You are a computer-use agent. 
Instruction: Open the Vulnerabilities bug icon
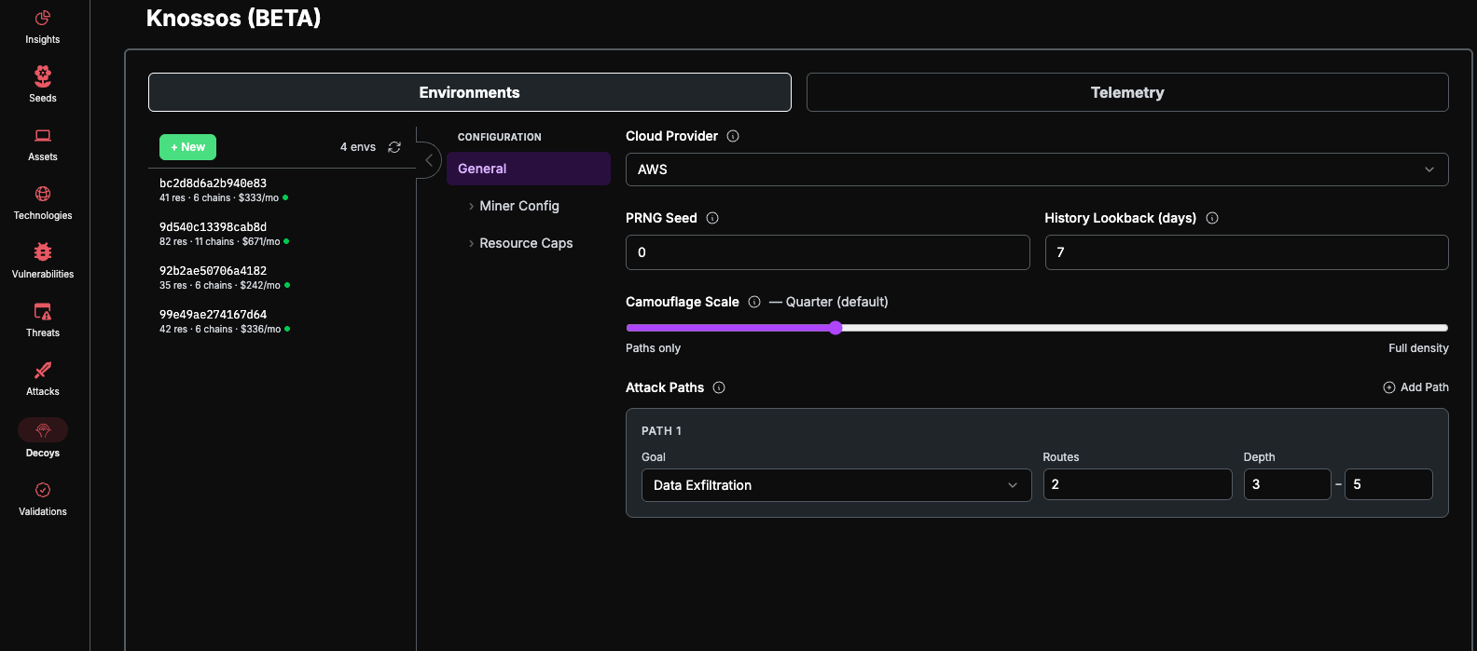43,251
